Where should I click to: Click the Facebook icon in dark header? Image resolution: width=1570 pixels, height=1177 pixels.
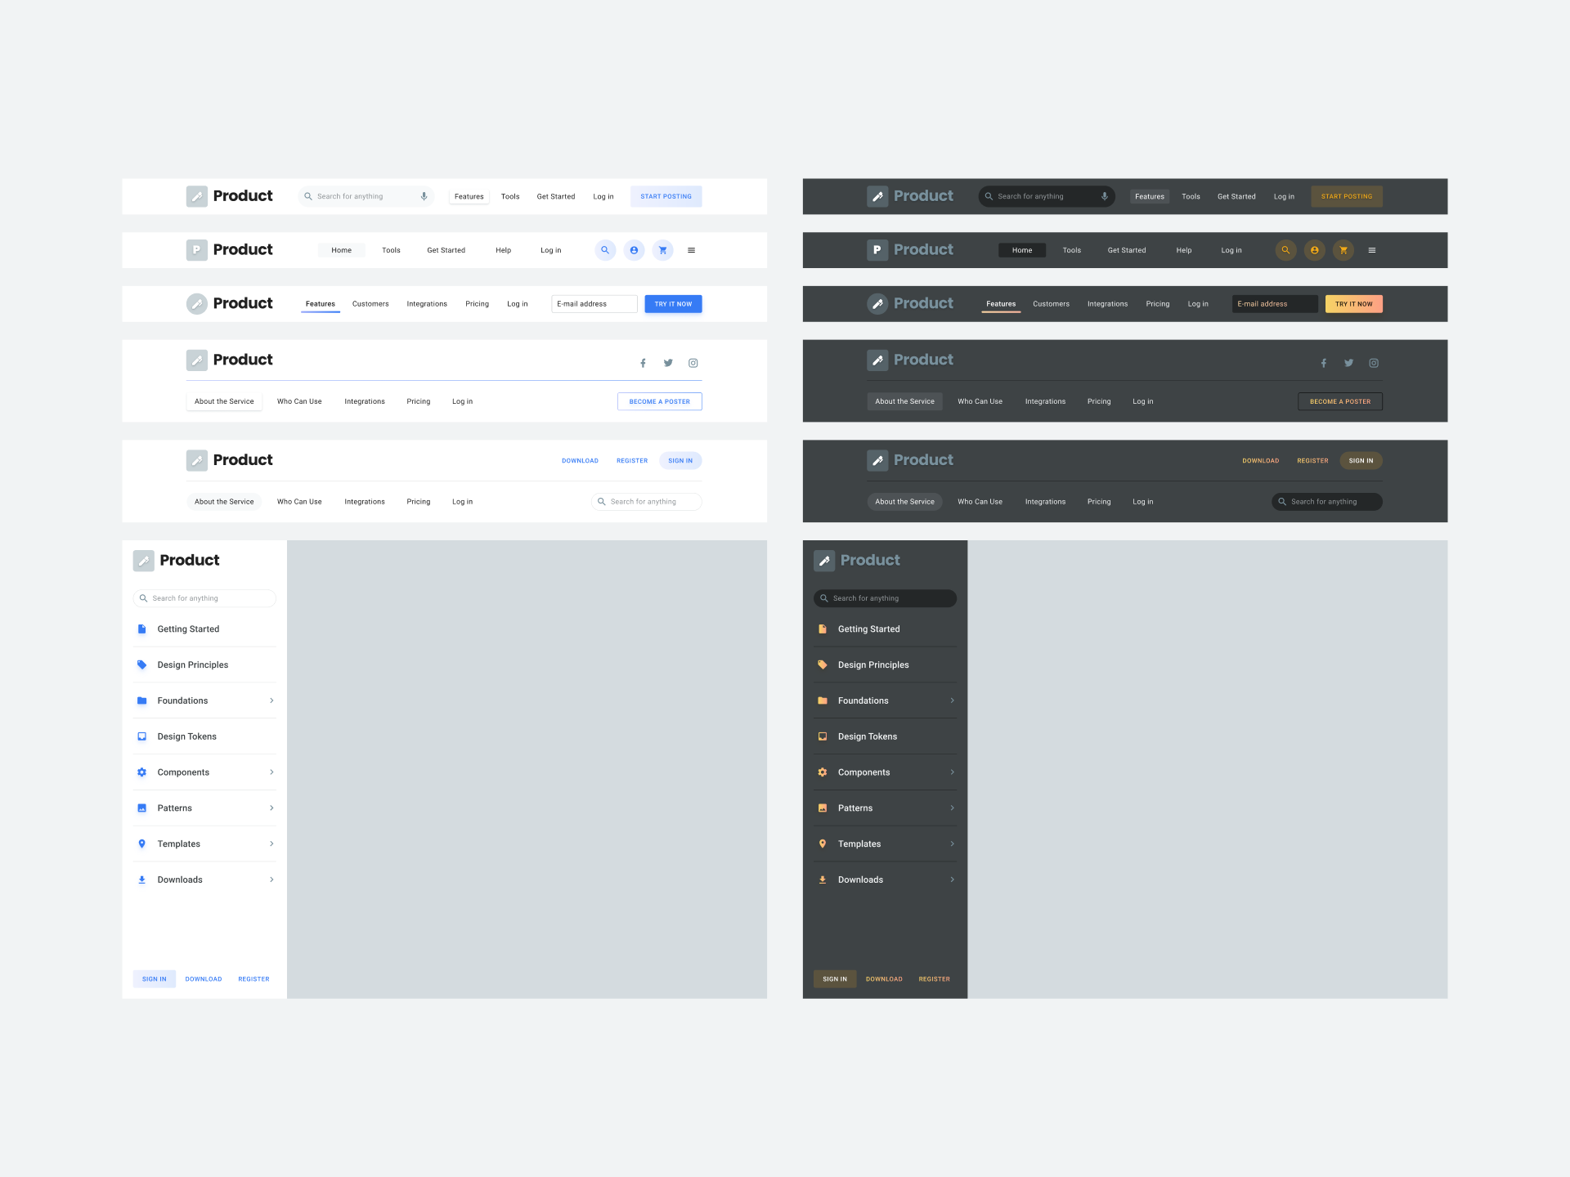pos(1323,363)
